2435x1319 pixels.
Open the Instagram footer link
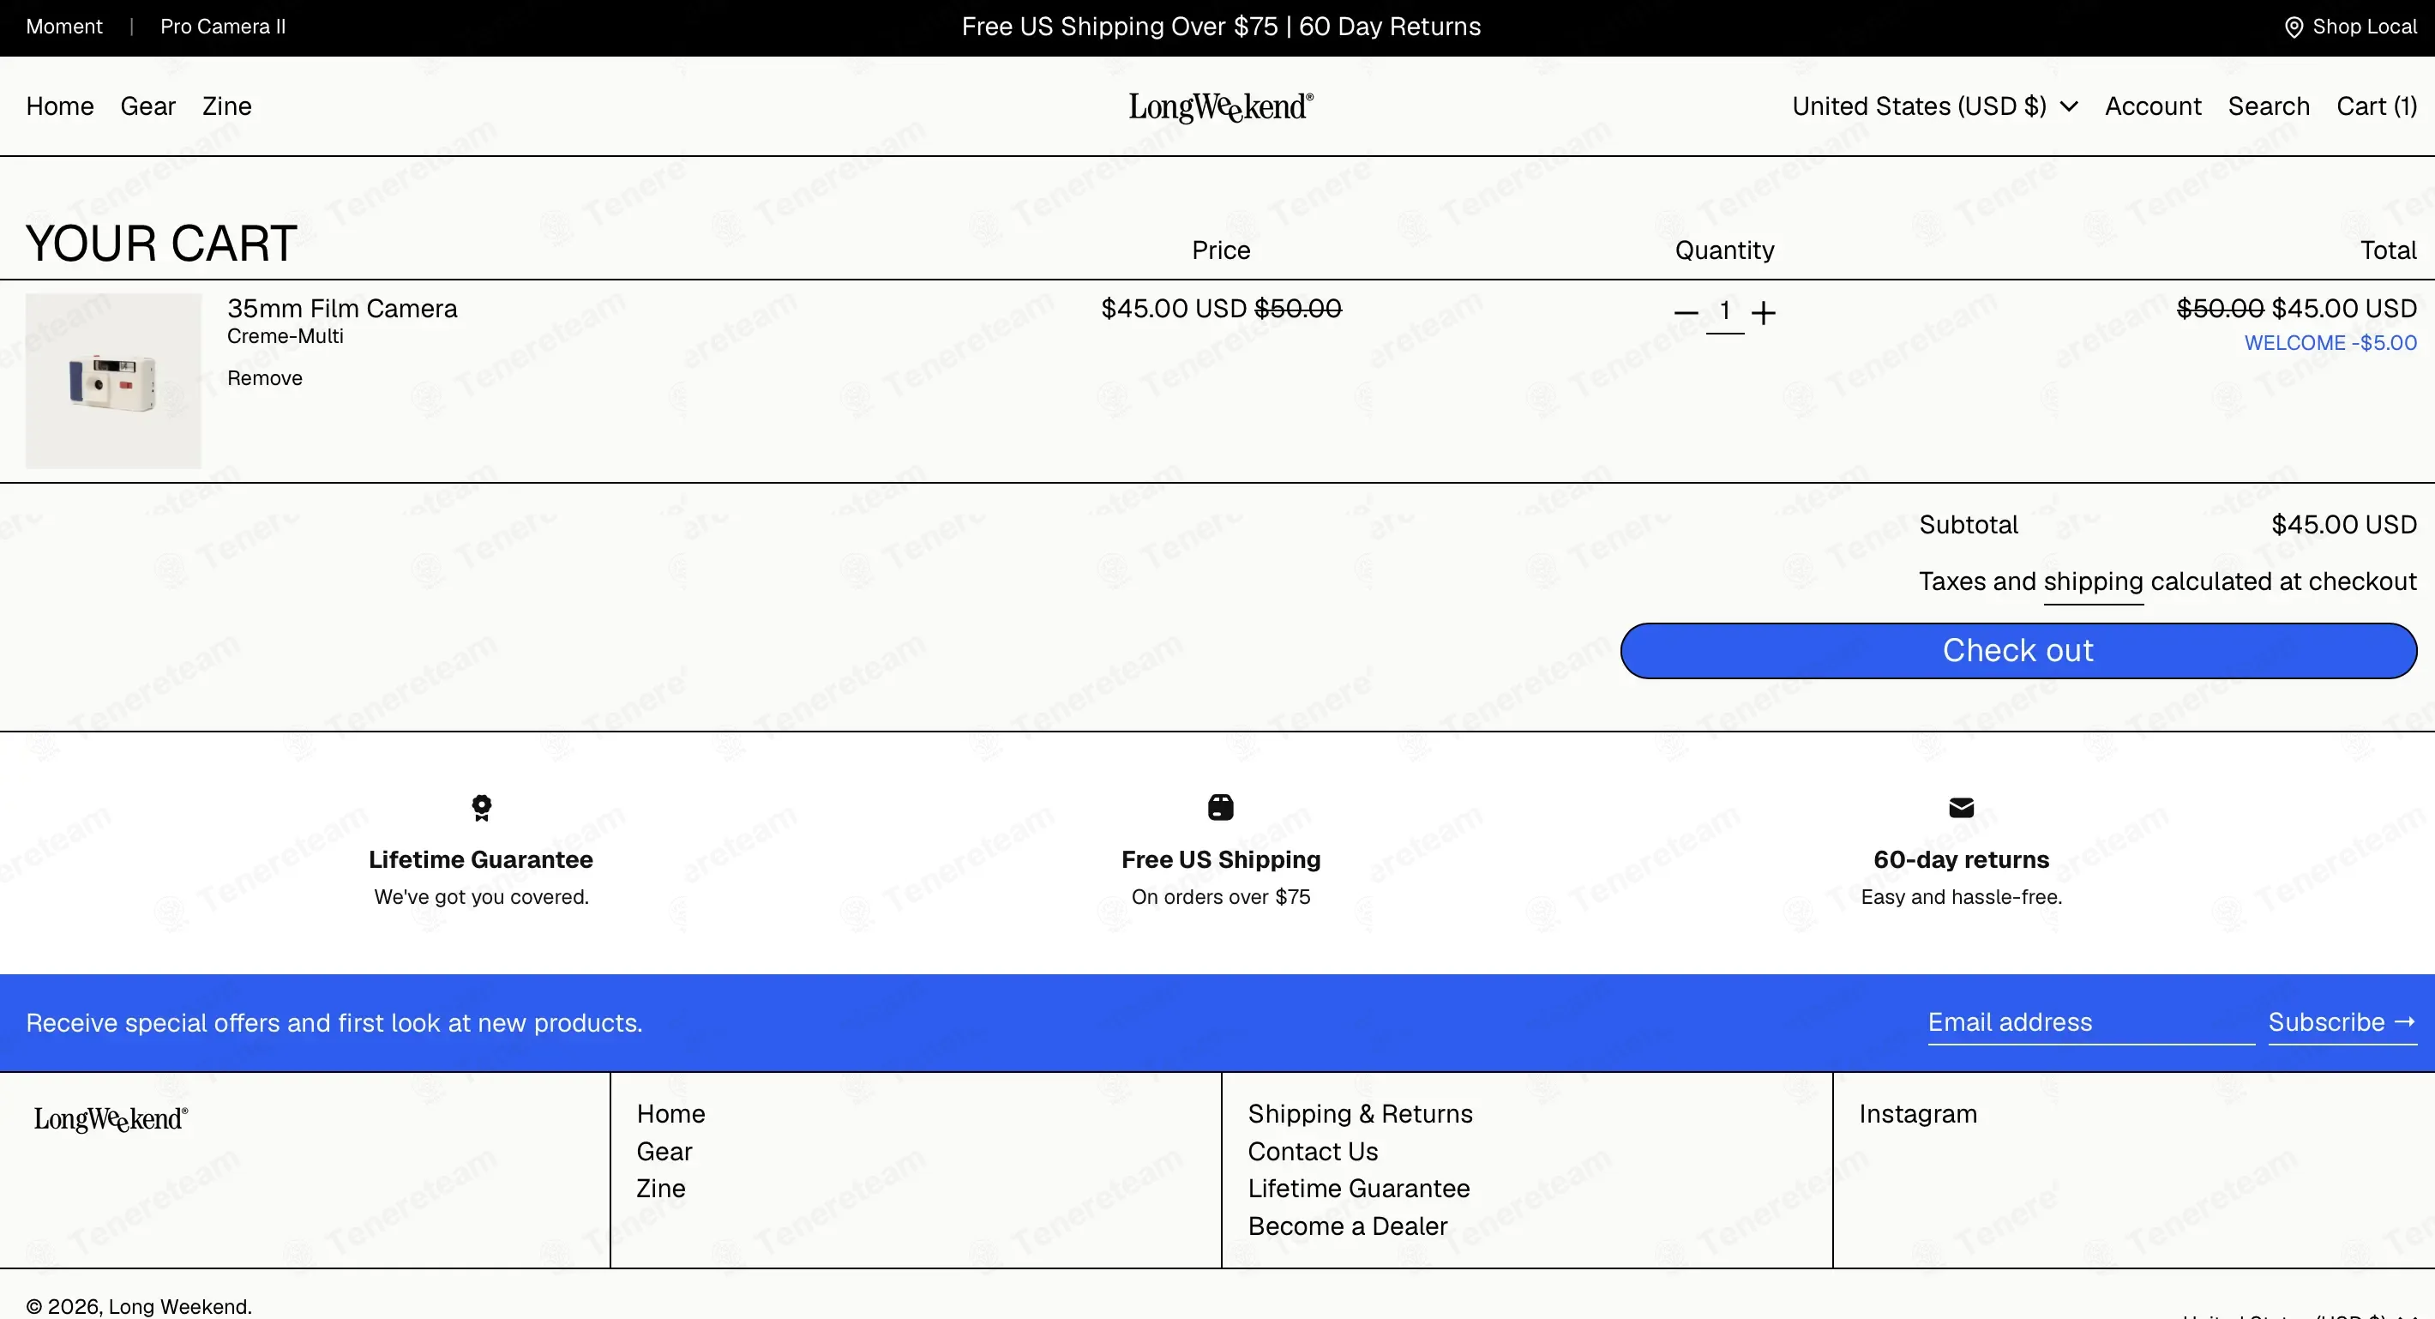tap(1918, 1114)
